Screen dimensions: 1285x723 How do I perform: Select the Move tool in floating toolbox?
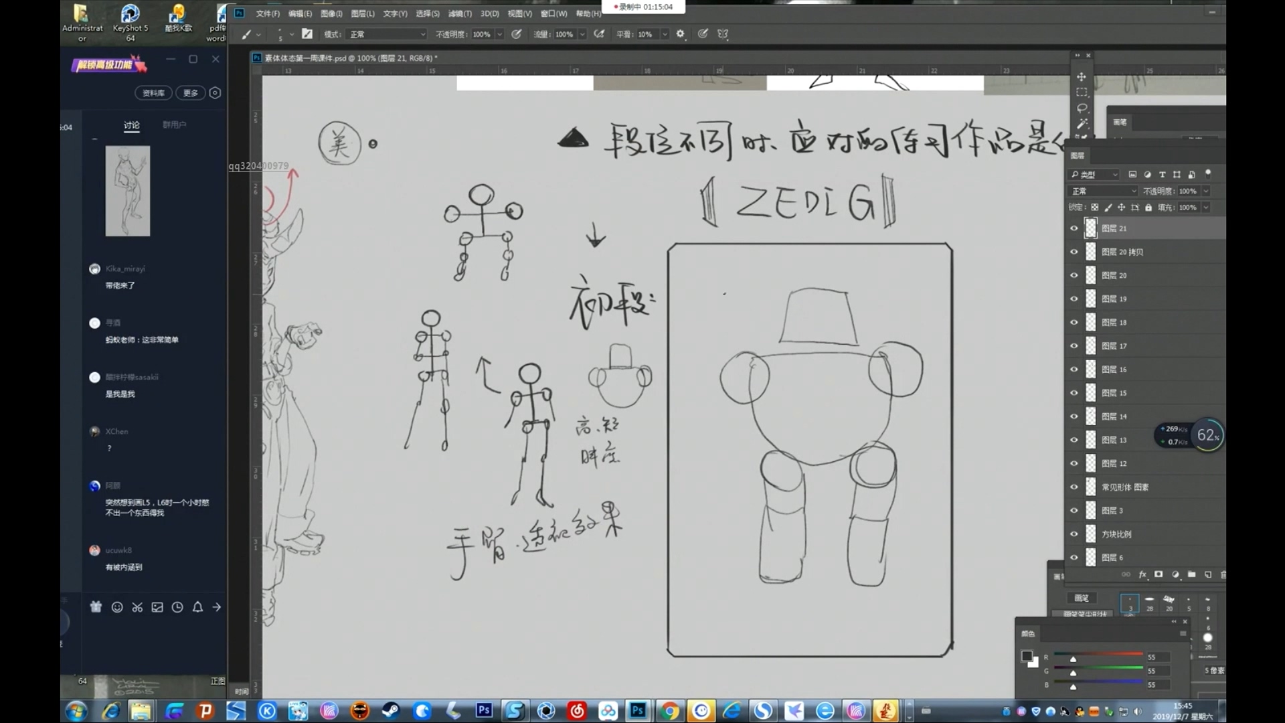pos(1082,77)
